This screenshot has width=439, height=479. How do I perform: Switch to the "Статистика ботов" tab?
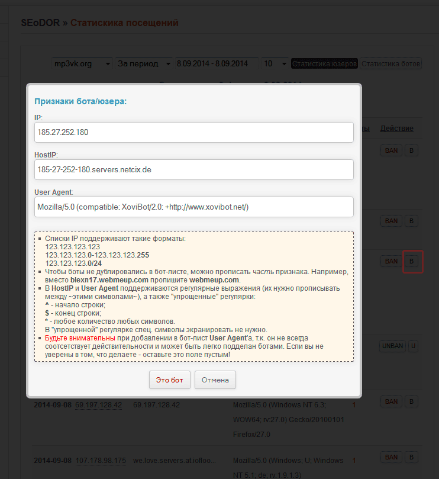click(x=390, y=63)
